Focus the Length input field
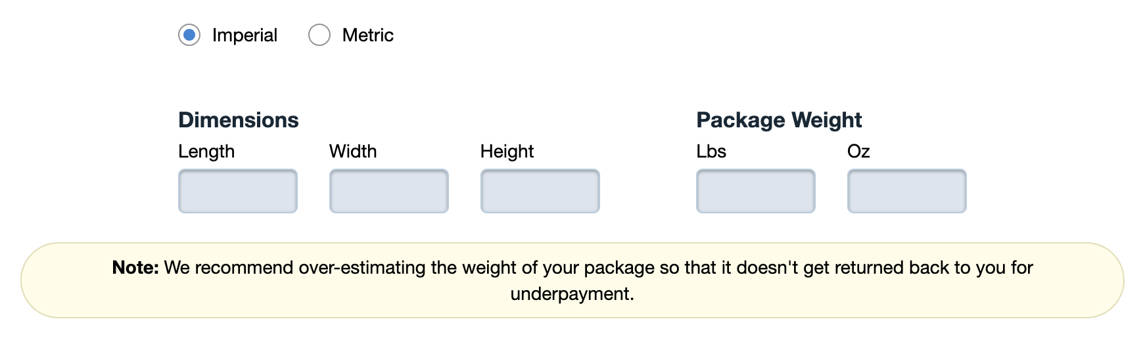This screenshot has height=340, width=1145. click(x=238, y=191)
